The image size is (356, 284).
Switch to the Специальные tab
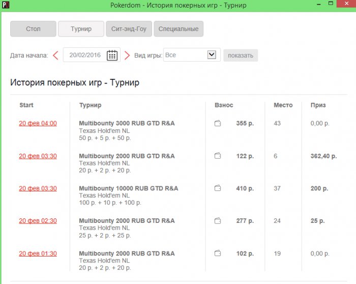[x=179, y=29]
